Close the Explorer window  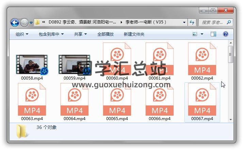click(x=226, y=11)
